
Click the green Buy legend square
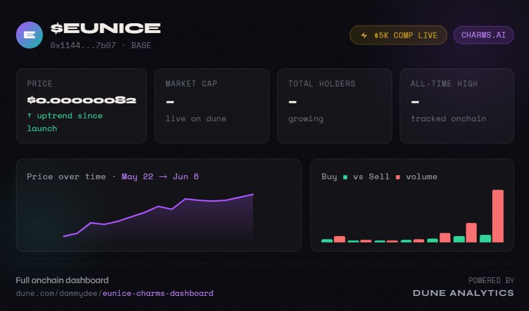click(x=345, y=177)
